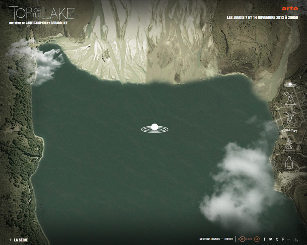Open the Crédits link

click(x=229, y=239)
